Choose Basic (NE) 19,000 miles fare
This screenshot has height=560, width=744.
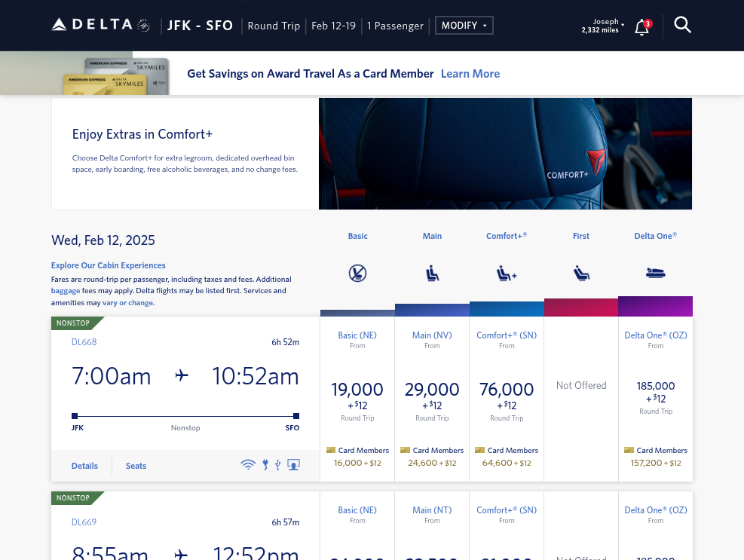tap(357, 399)
